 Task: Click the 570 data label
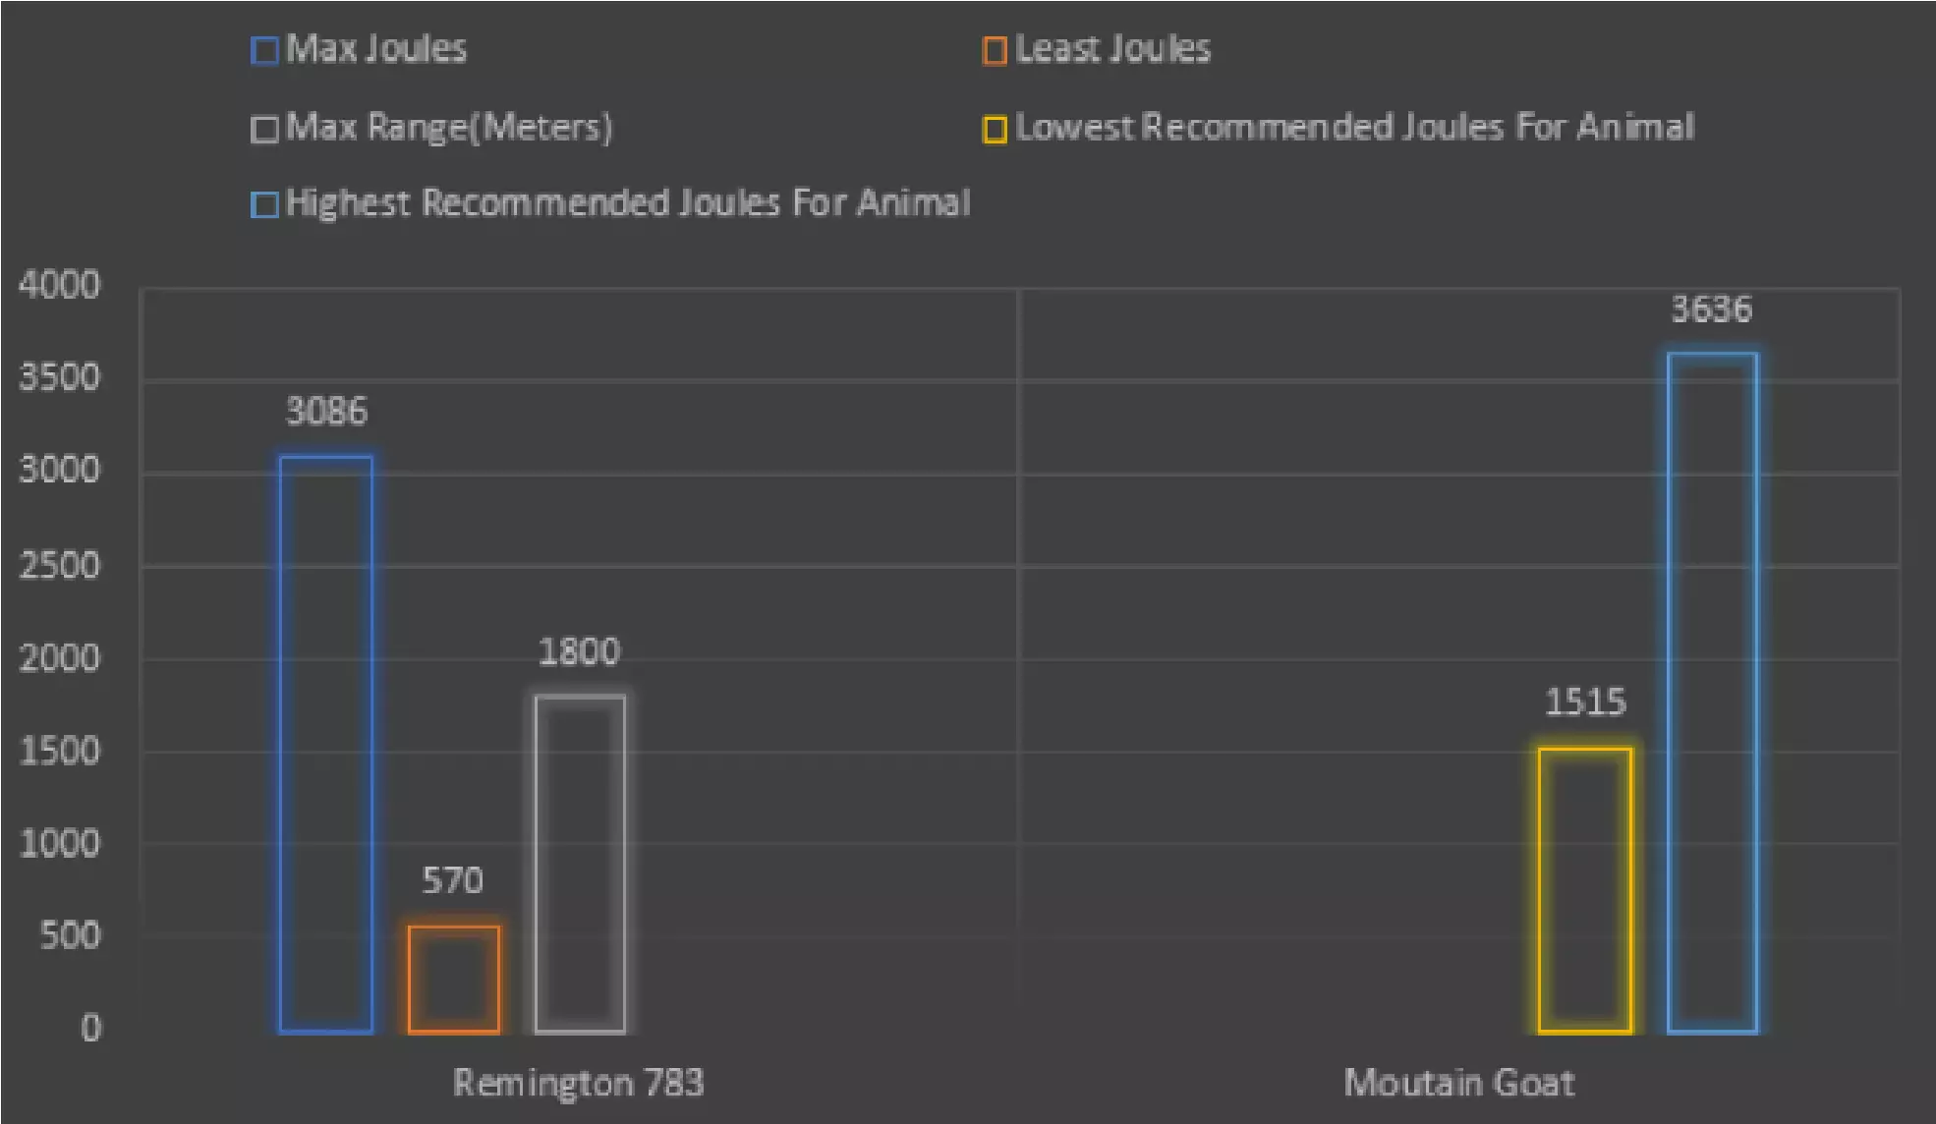coord(452,880)
